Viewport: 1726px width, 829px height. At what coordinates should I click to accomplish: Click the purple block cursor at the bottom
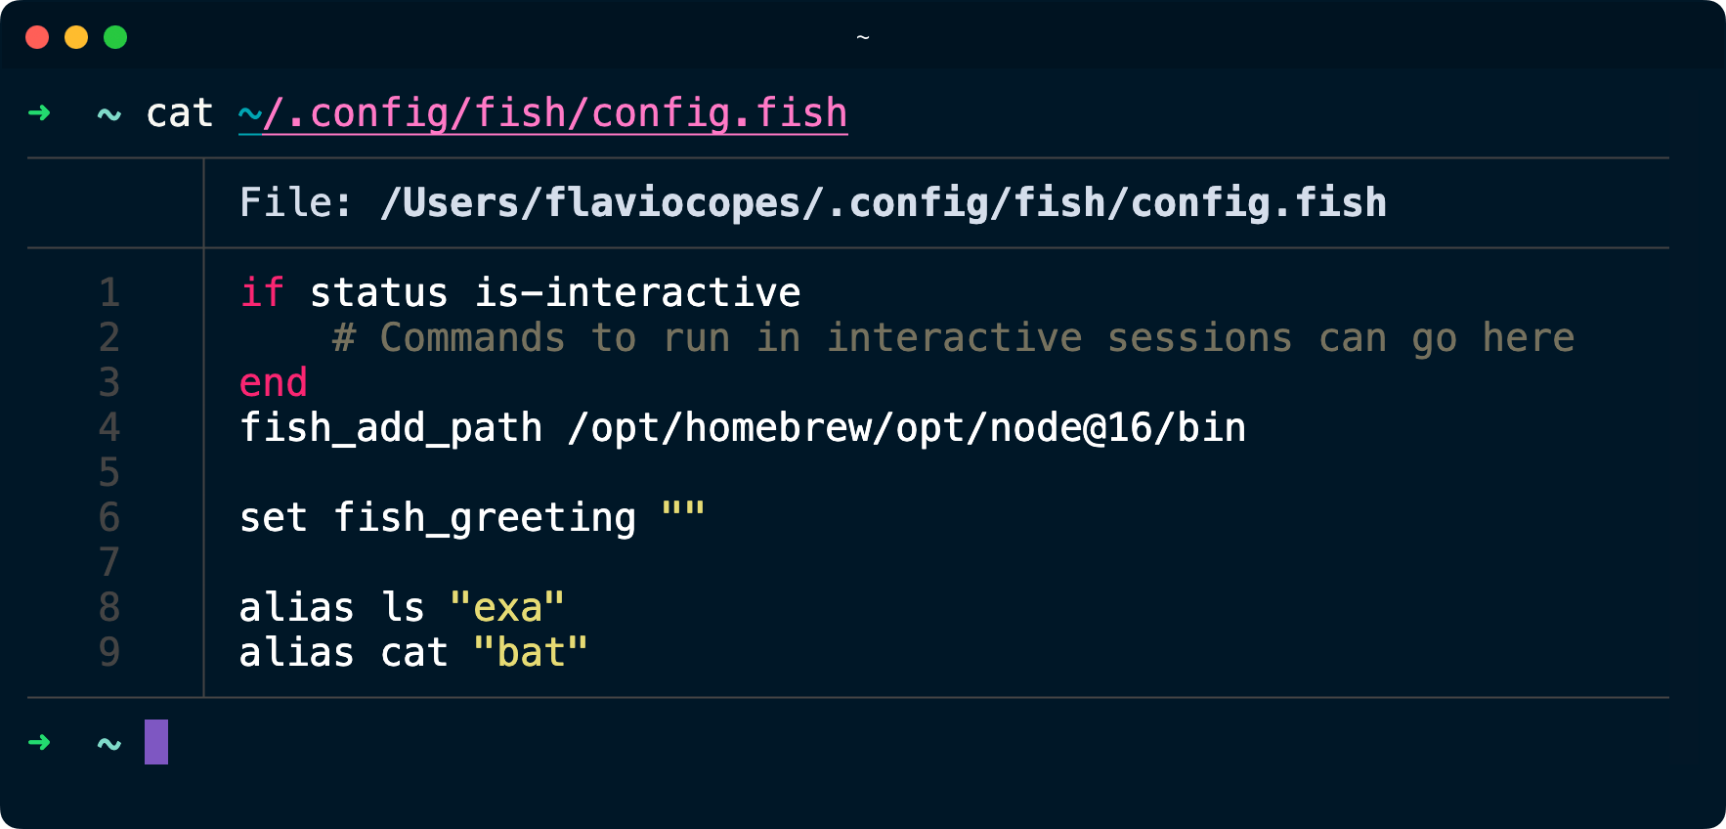(x=156, y=742)
